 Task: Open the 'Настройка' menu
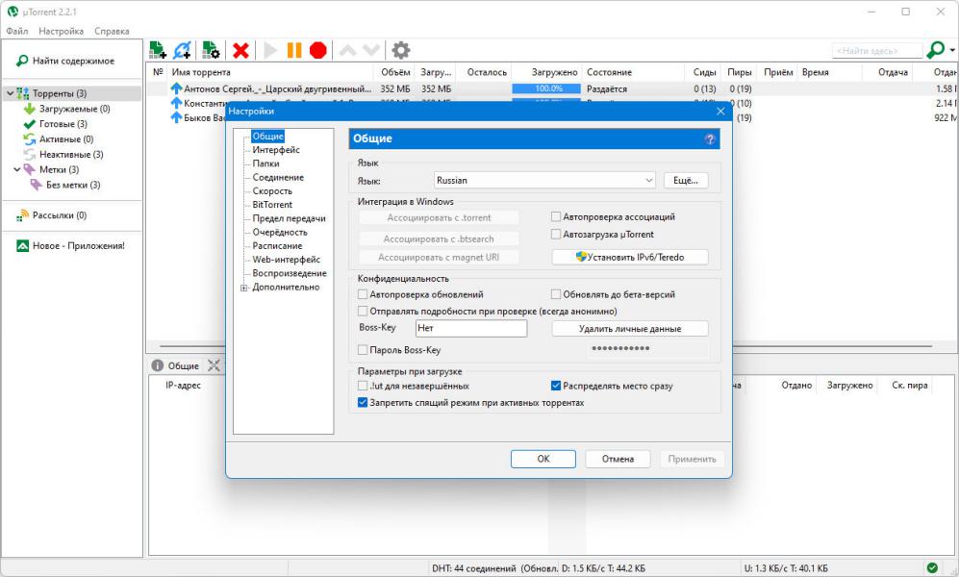[62, 31]
